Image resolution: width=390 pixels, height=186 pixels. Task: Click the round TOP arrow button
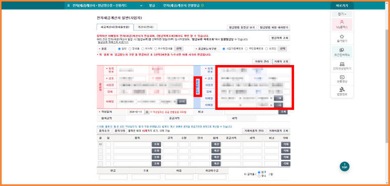point(345,166)
